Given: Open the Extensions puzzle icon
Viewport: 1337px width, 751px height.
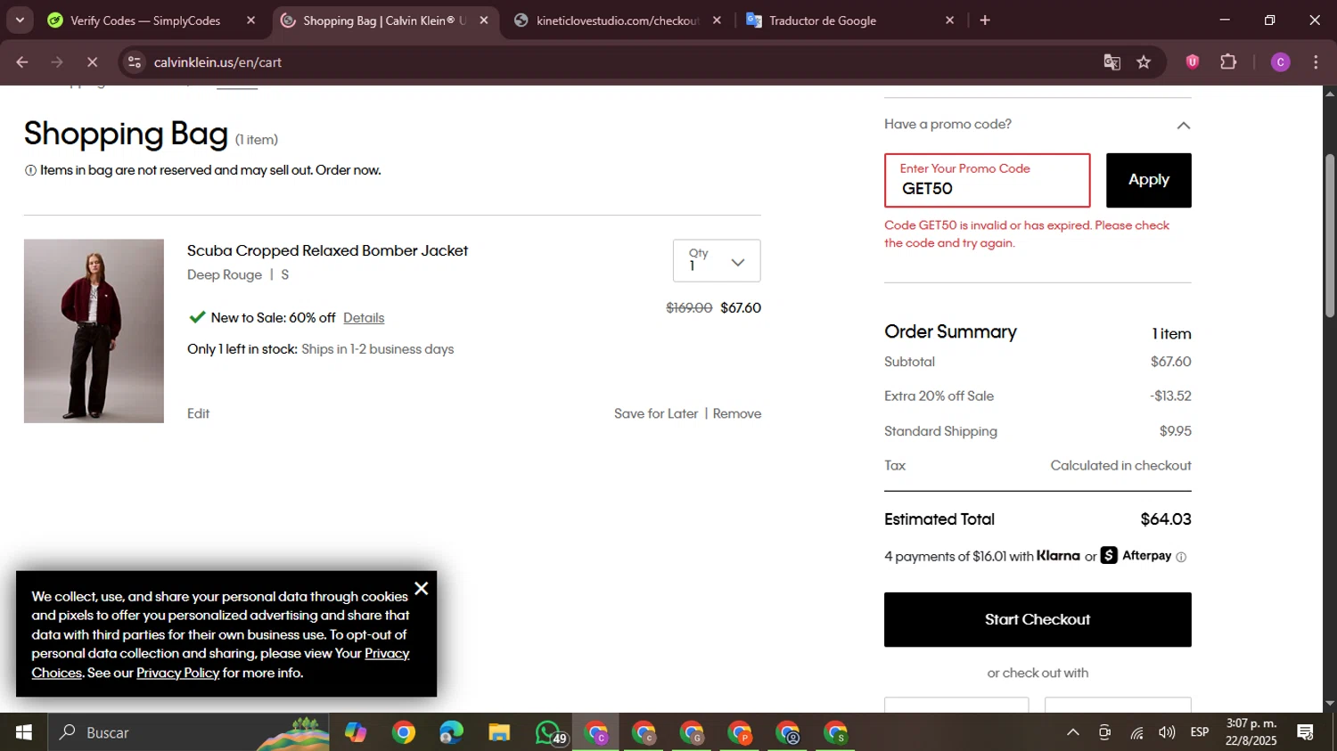Looking at the screenshot, I should (x=1228, y=61).
